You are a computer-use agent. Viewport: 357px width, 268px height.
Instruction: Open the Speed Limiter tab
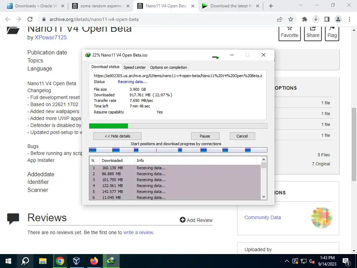(135, 67)
